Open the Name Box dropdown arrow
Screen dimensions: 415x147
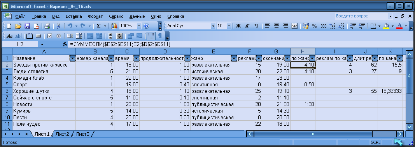click(42, 44)
